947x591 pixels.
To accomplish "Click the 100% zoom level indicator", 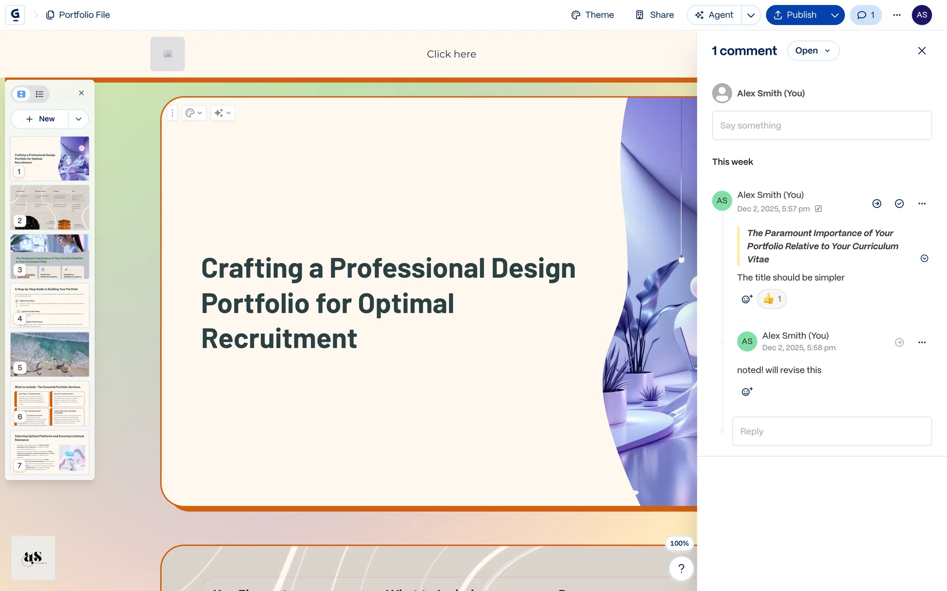I will coord(679,543).
